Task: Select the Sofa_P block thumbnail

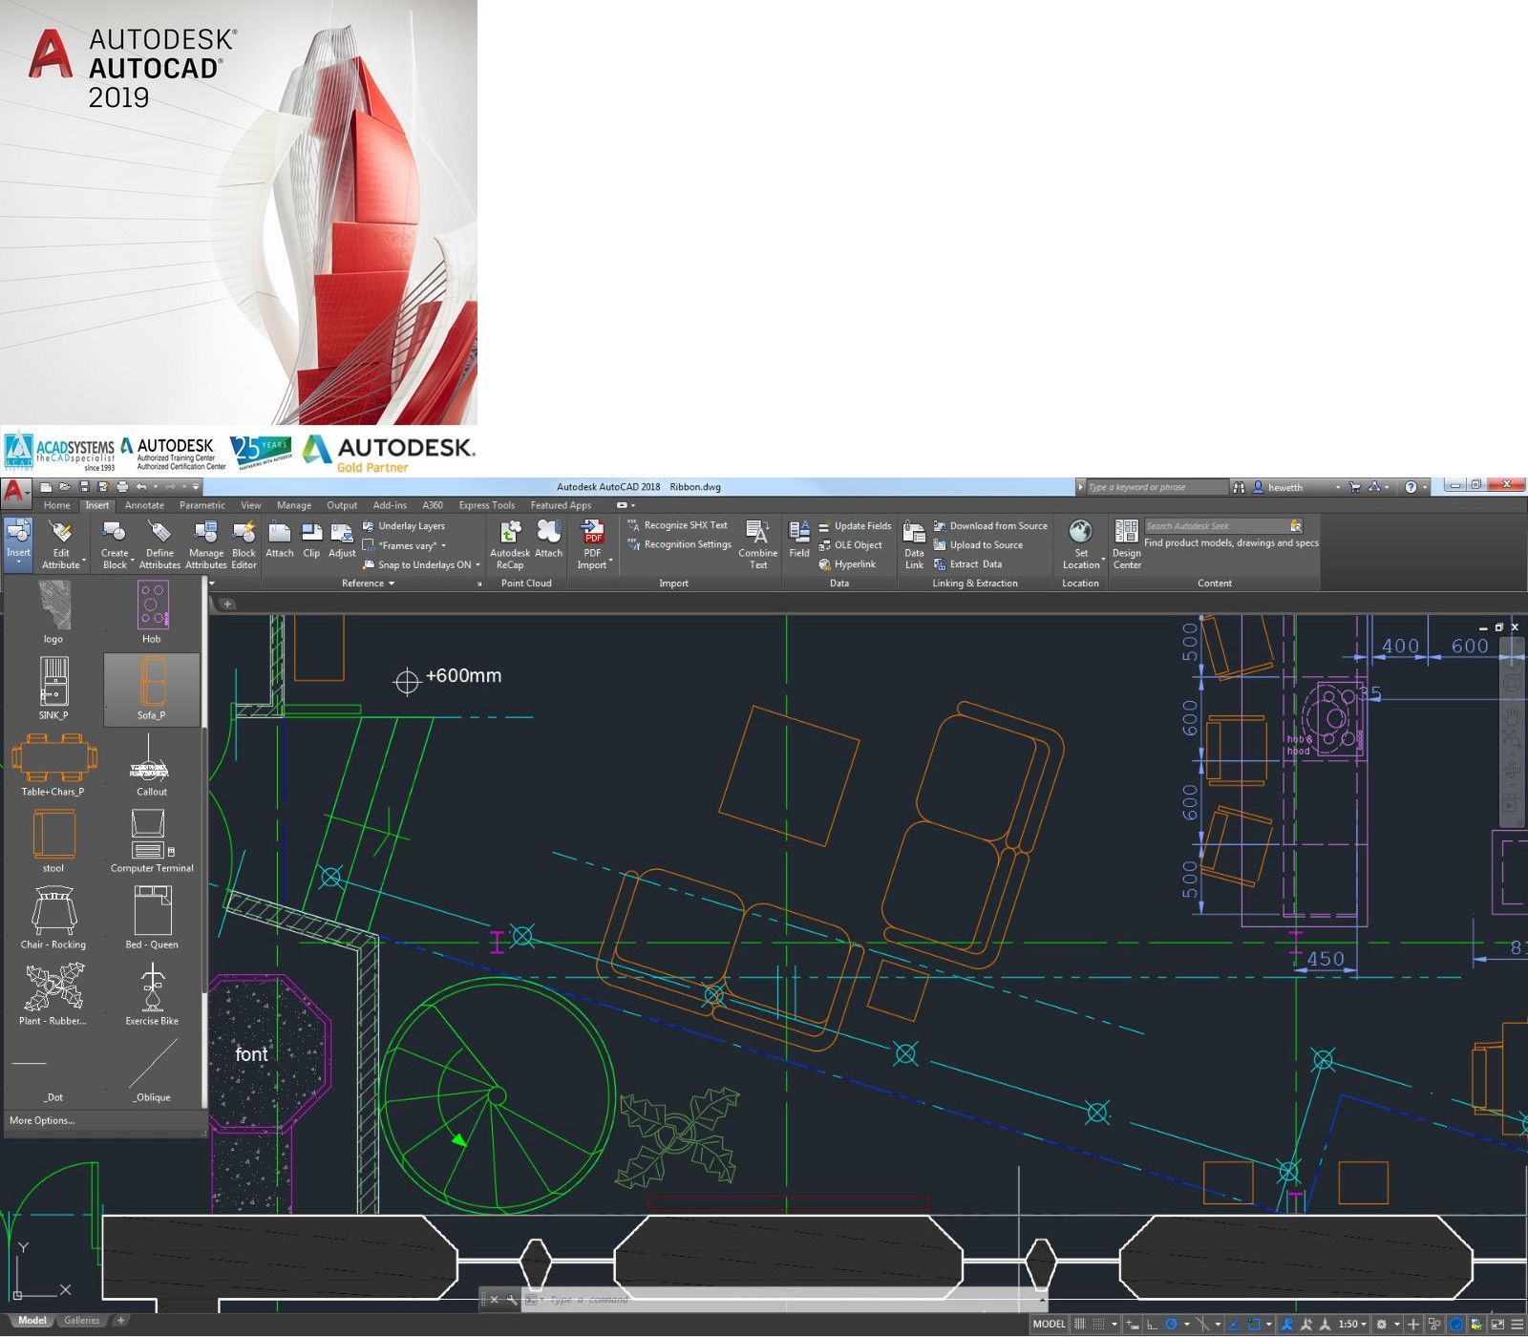Action: coord(152,688)
